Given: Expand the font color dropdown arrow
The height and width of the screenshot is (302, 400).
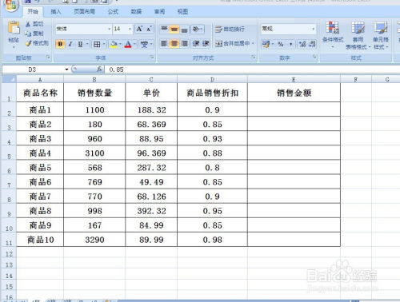Looking at the screenshot, I should 135,44.
